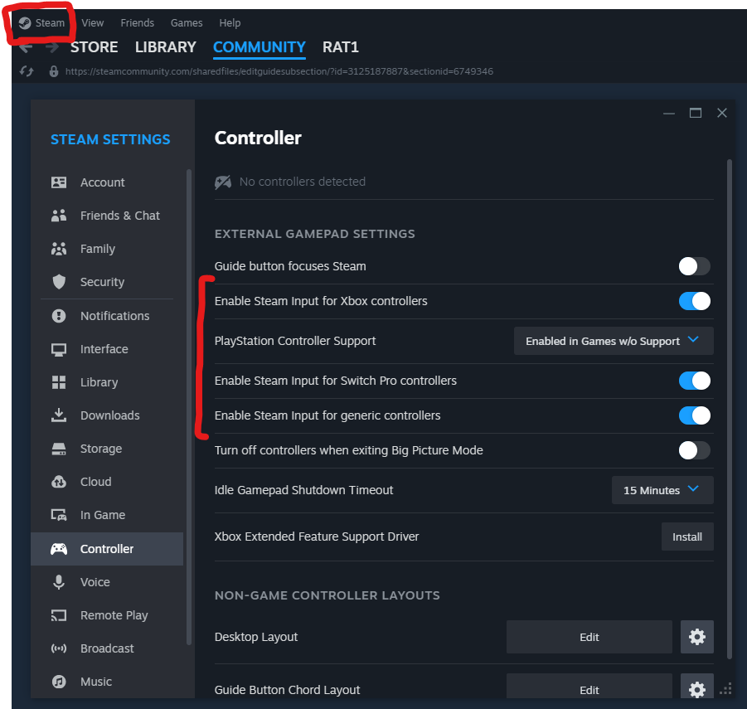
Task: Open Guide Button Chord Layout gear settings
Action: point(697,687)
